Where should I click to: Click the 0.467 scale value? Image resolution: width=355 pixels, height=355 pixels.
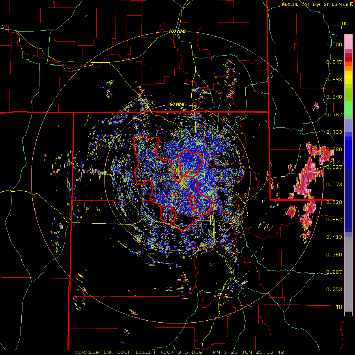coord(334,219)
